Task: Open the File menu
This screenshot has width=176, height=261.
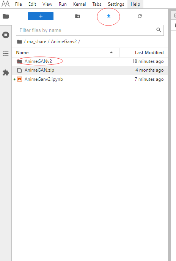Action: click(x=18, y=4)
